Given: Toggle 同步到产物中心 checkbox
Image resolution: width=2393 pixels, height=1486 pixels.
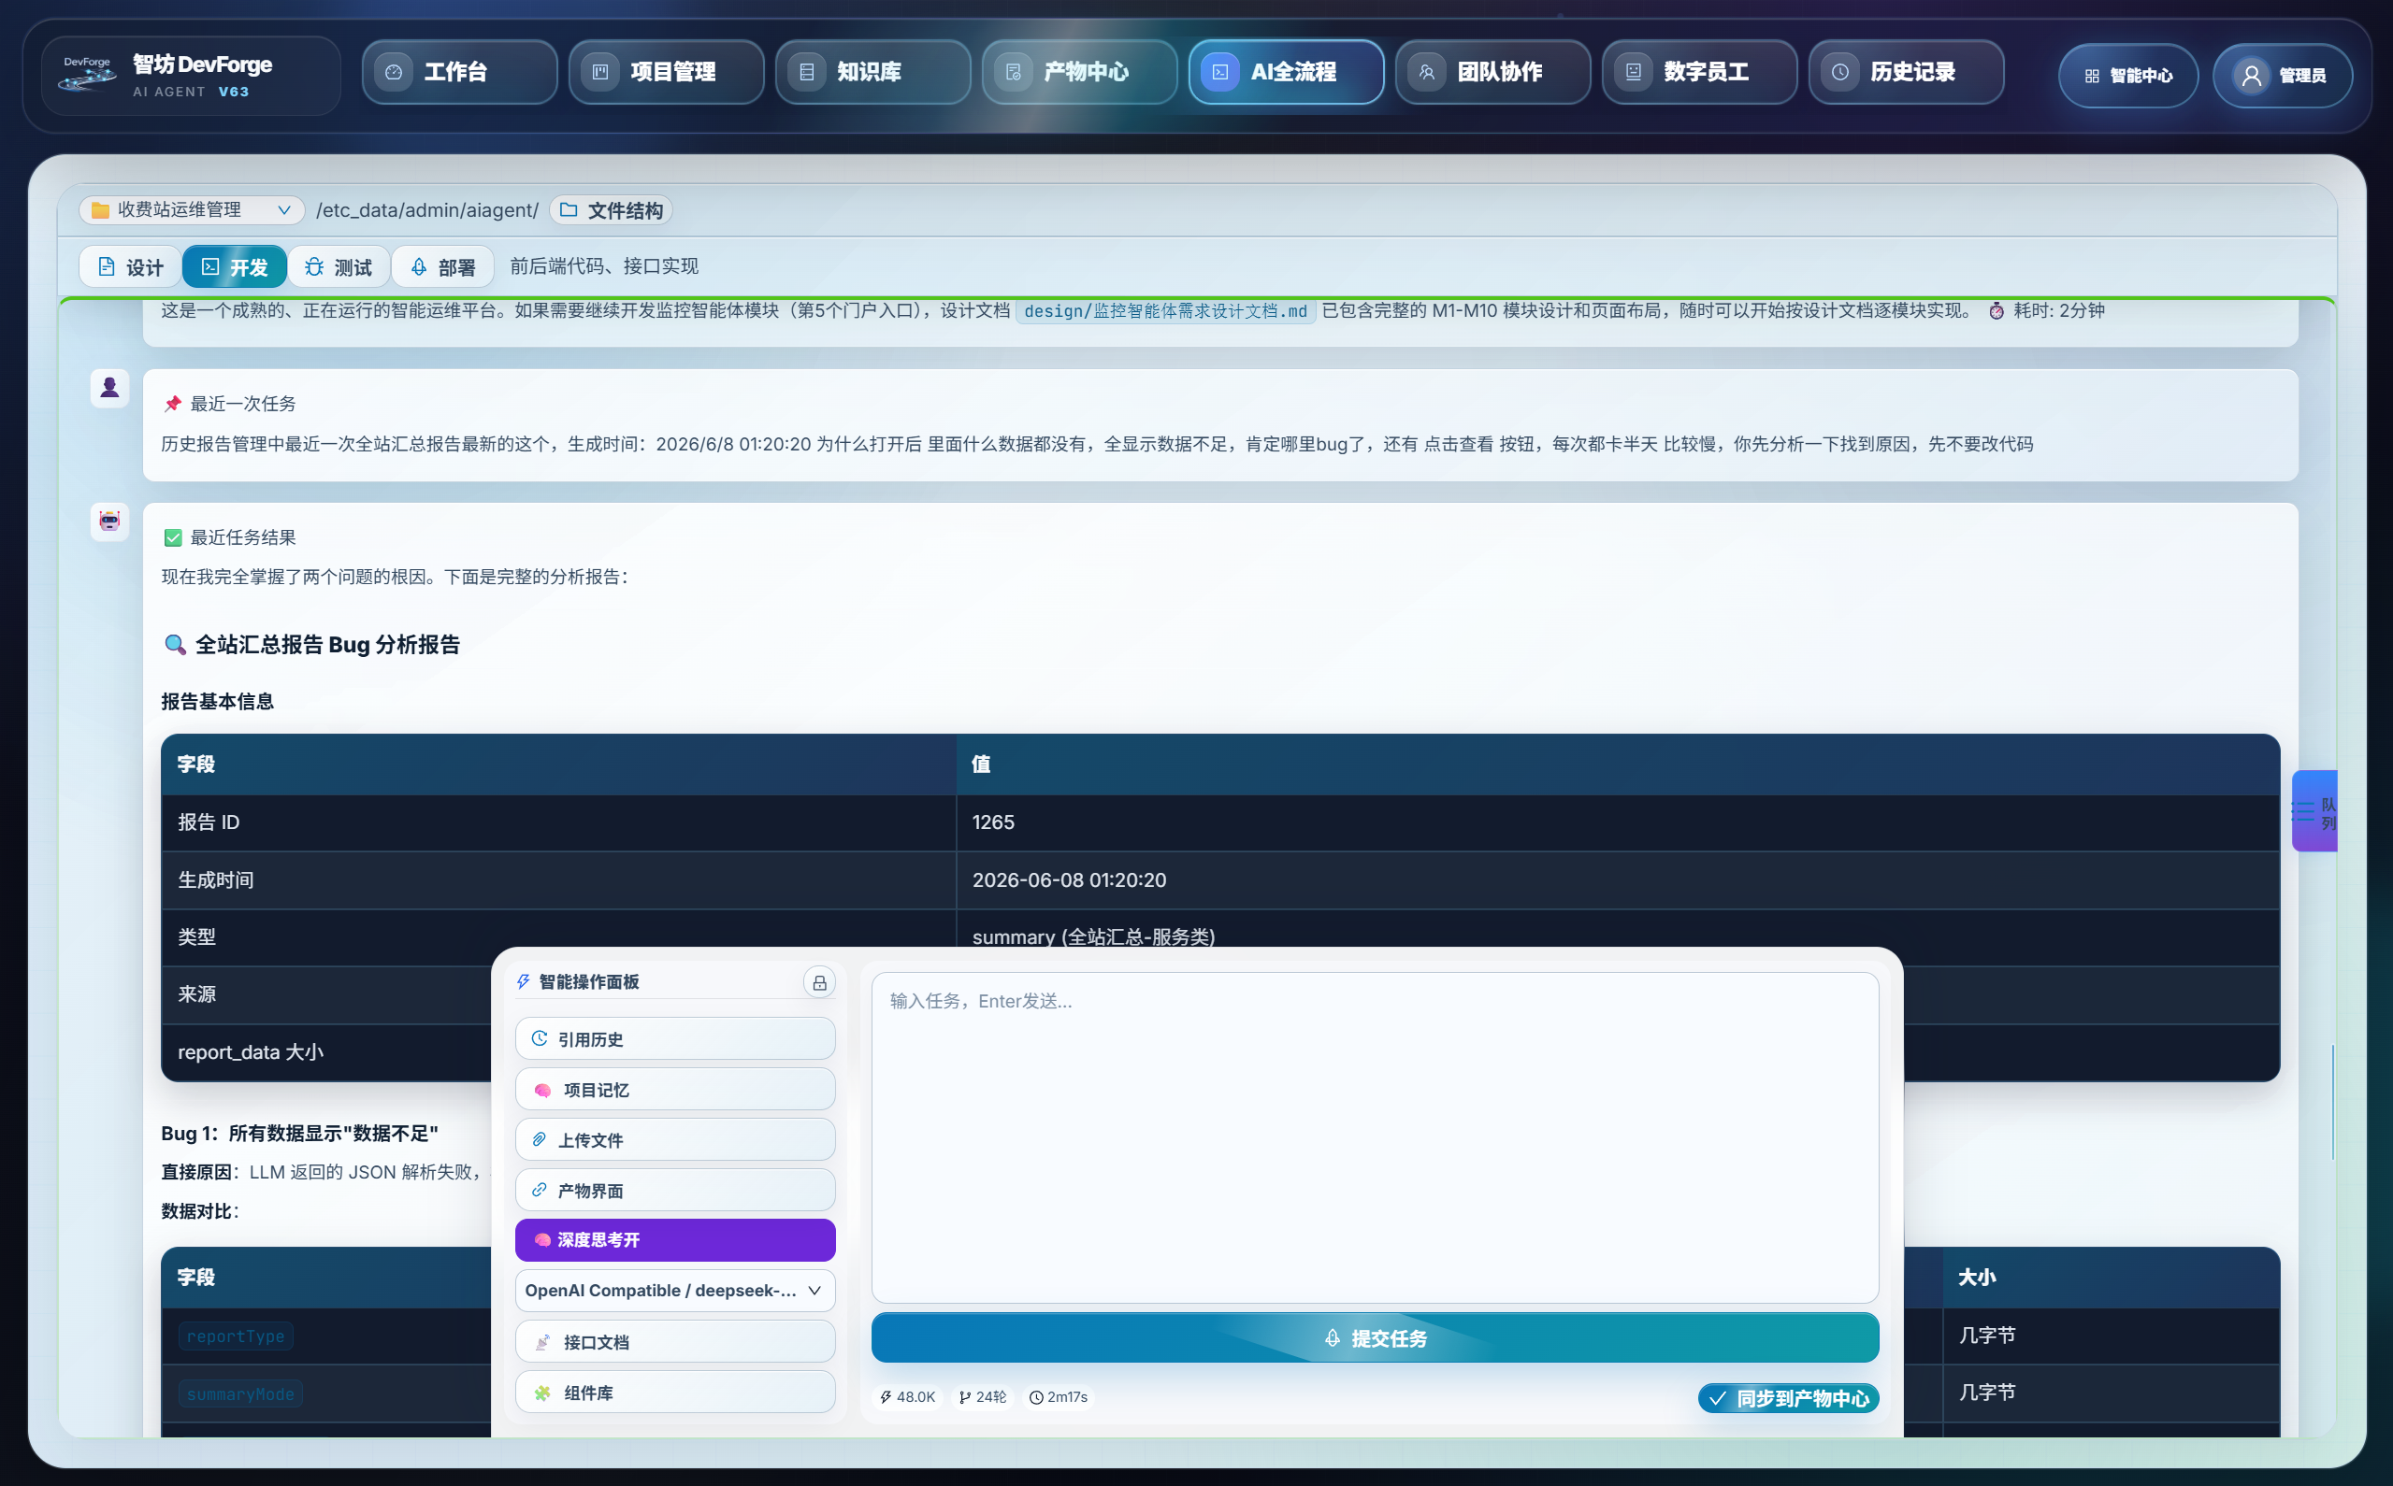Looking at the screenshot, I should click(1788, 1397).
